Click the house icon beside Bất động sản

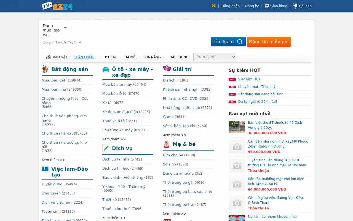click(45, 69)
